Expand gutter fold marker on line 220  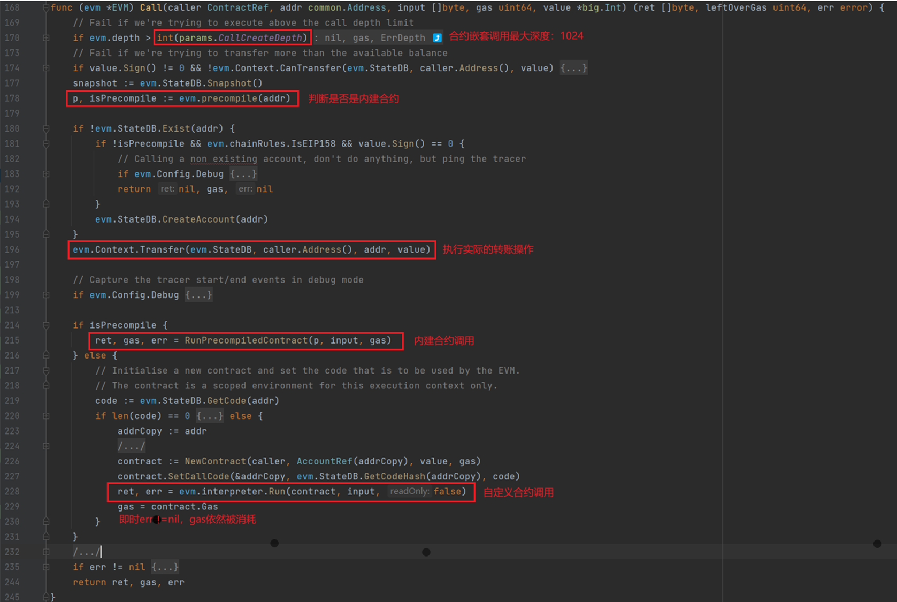[x=46, y=416]
